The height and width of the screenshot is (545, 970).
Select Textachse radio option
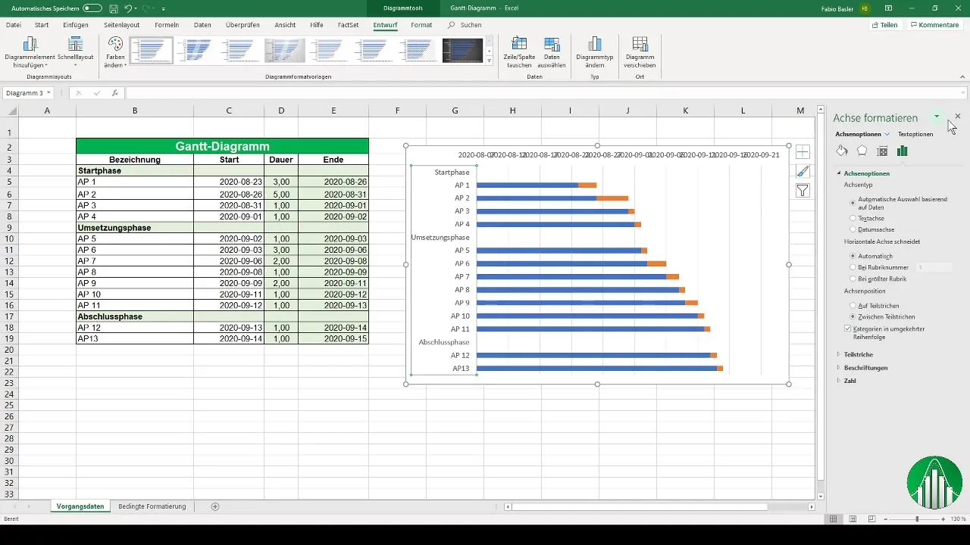(x=853, y=218)
